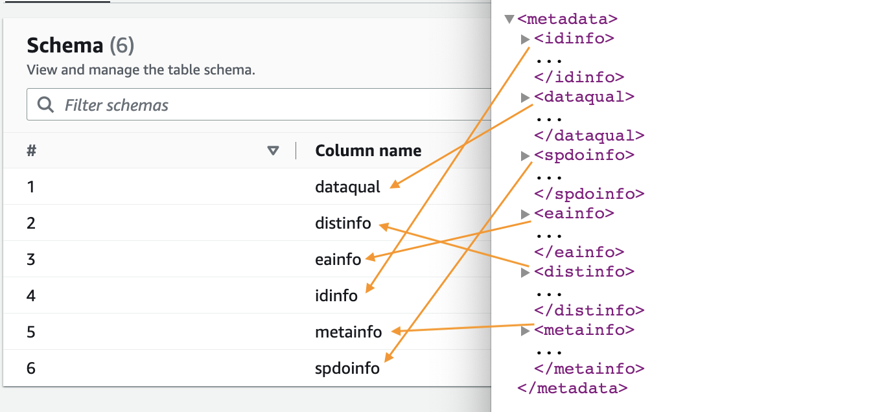884x412 pixels.
Task: Expand the spdoinfo XML node
Action: (x=526, y=156)
